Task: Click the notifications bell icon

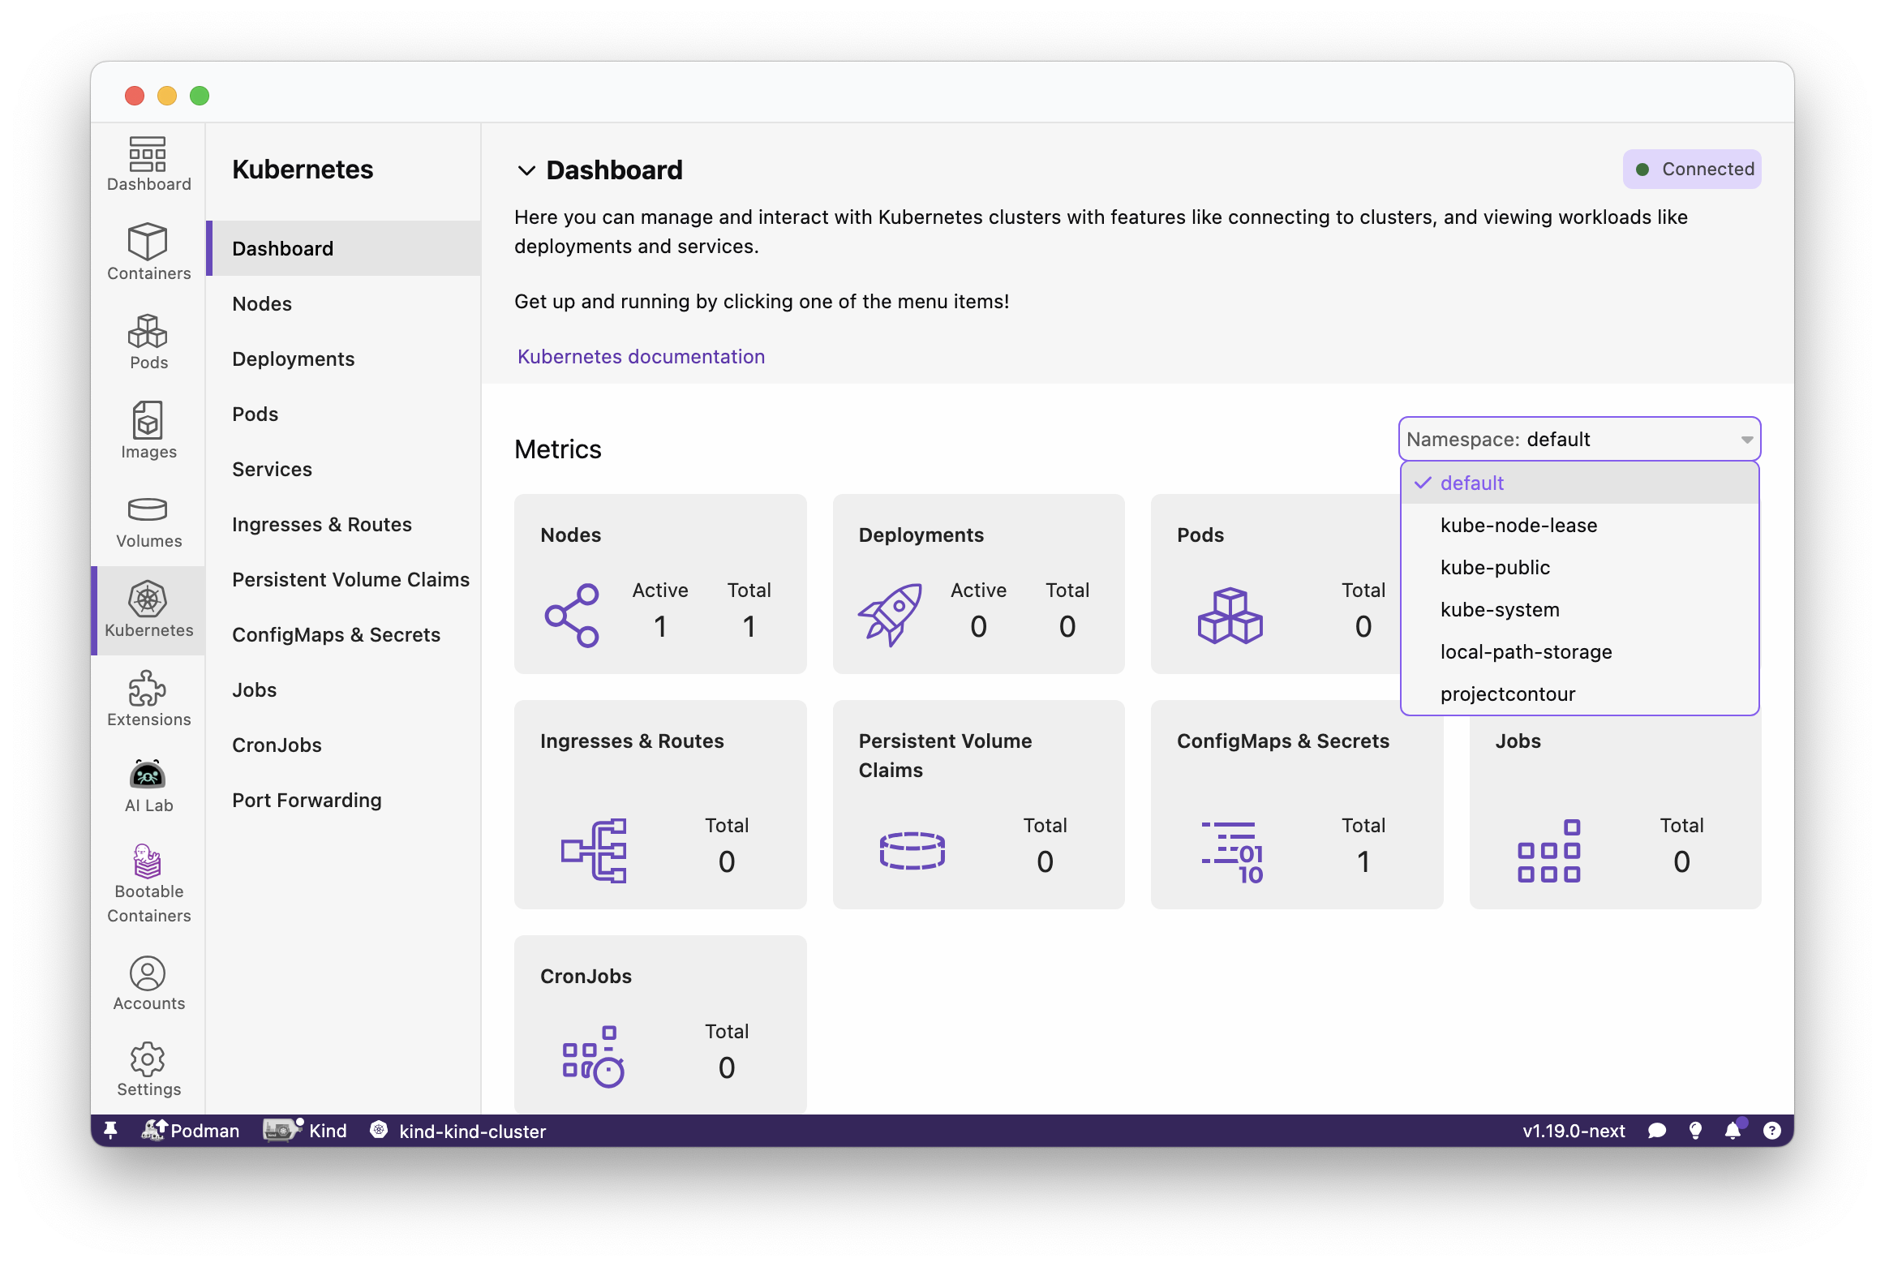Action: coord(1733,1131)
